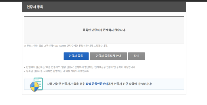Click the note about 표준 인증서 and 범용 인증서
Image resolution: width=207 pixels, height=105 pixels.
[81, 67]
